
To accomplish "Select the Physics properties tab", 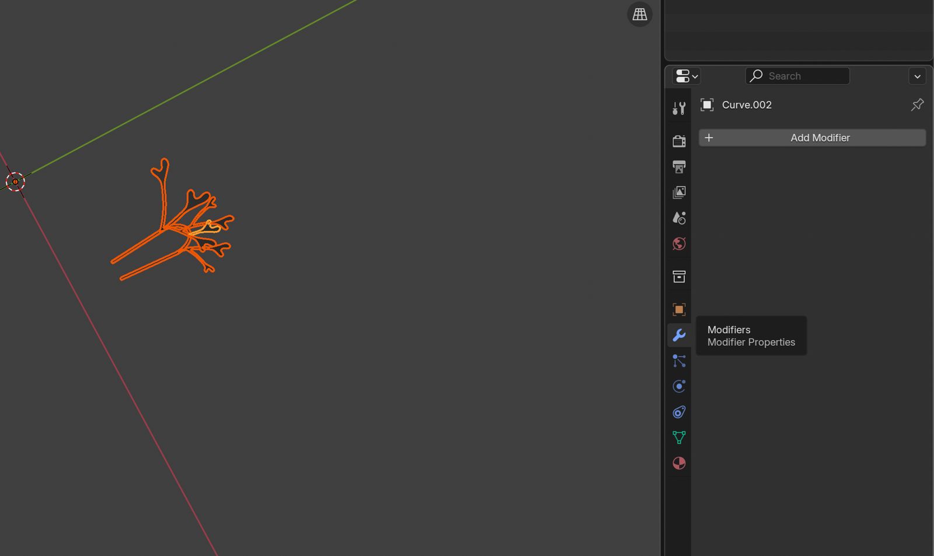I will [679, 386].
